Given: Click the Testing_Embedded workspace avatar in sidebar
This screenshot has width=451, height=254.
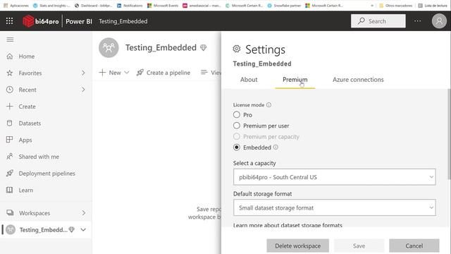Looking at the screenshot, I should click(x=11, y=229).
